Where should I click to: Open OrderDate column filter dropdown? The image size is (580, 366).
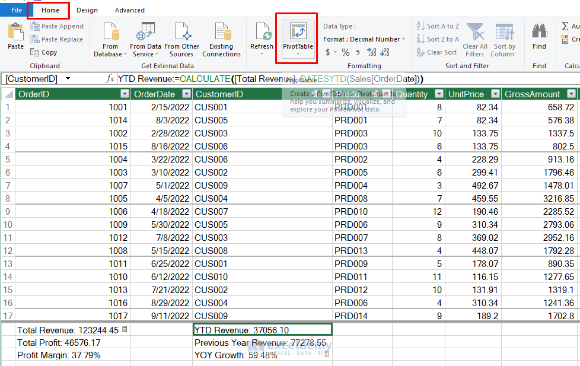click(187, 94)
